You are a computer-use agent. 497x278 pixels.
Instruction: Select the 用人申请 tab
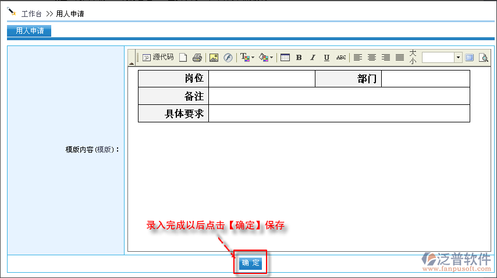pos(29,31)
